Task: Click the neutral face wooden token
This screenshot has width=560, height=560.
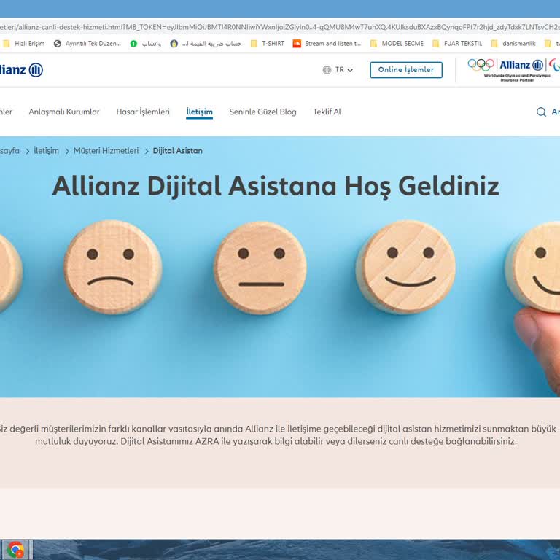Action: [260, 268]
